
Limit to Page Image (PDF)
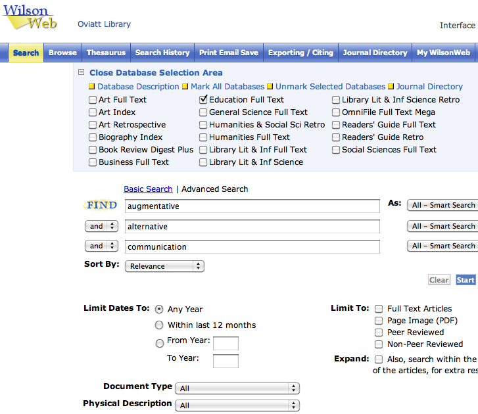(379, 321)
